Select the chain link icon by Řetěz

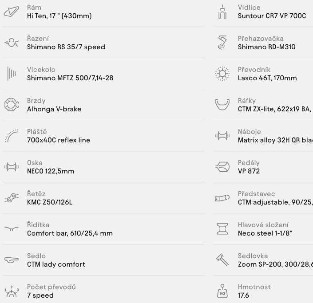[x=12, y=198]
